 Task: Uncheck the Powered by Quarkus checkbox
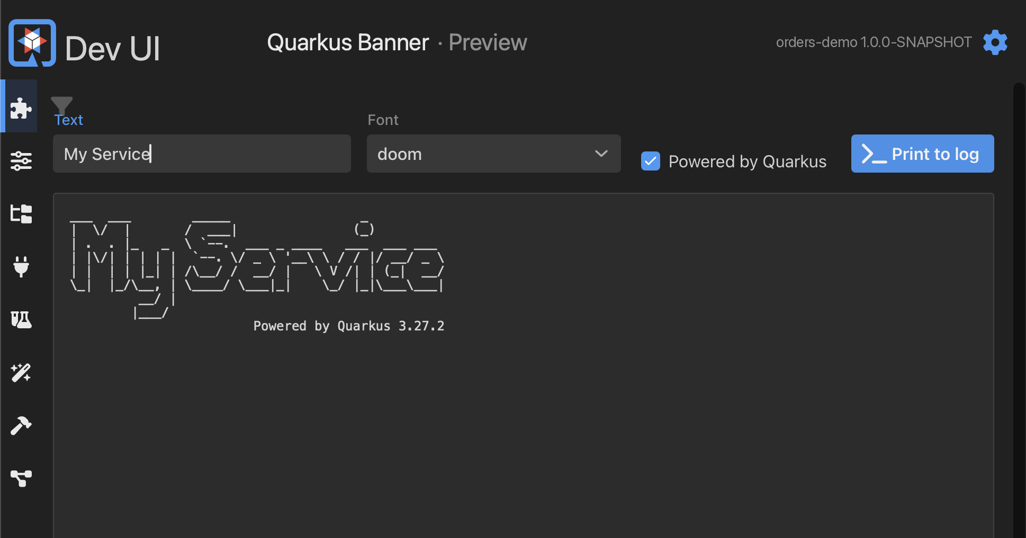(651, 161)
